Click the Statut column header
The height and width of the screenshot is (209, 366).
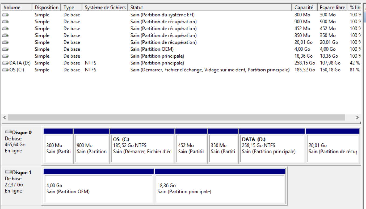[x=210, y=8]
